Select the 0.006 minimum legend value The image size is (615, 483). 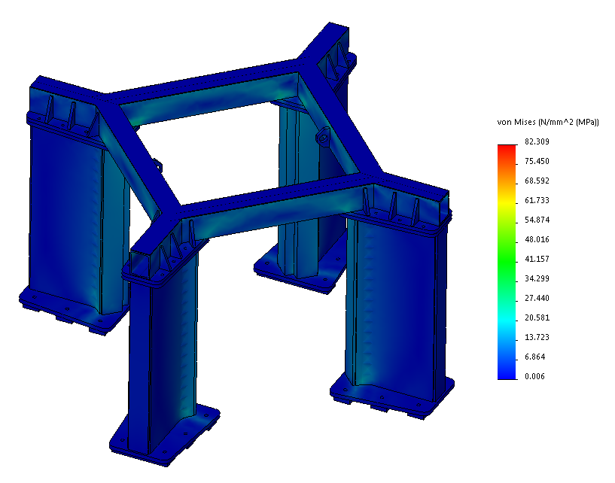534,376
